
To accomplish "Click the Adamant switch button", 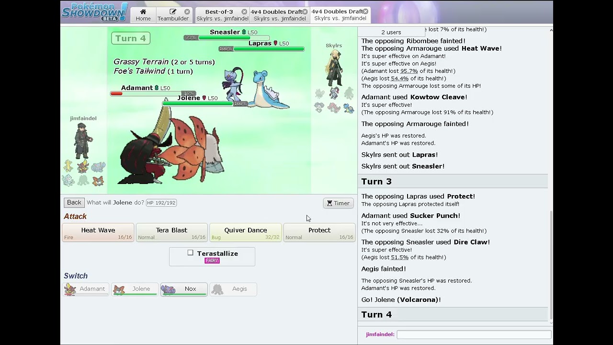I will tap(87, 289).
